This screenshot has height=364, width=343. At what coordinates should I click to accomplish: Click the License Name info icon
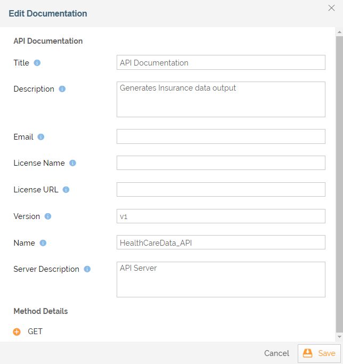[x=73, y=163]
